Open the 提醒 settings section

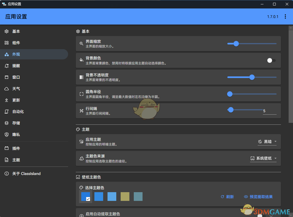16,66
